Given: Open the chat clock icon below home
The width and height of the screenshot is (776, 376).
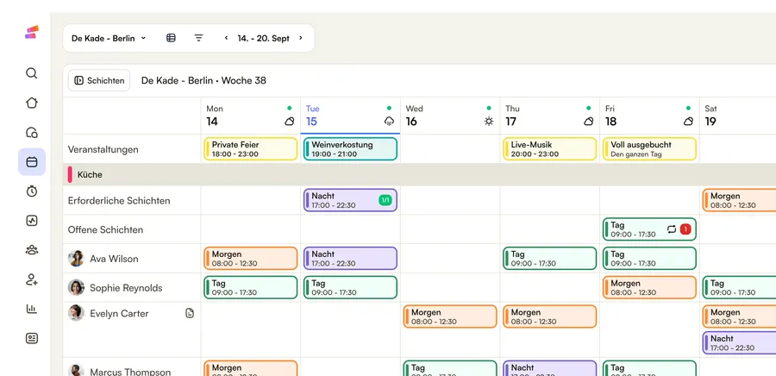Looking at the screenshot, I should point(32,133).
